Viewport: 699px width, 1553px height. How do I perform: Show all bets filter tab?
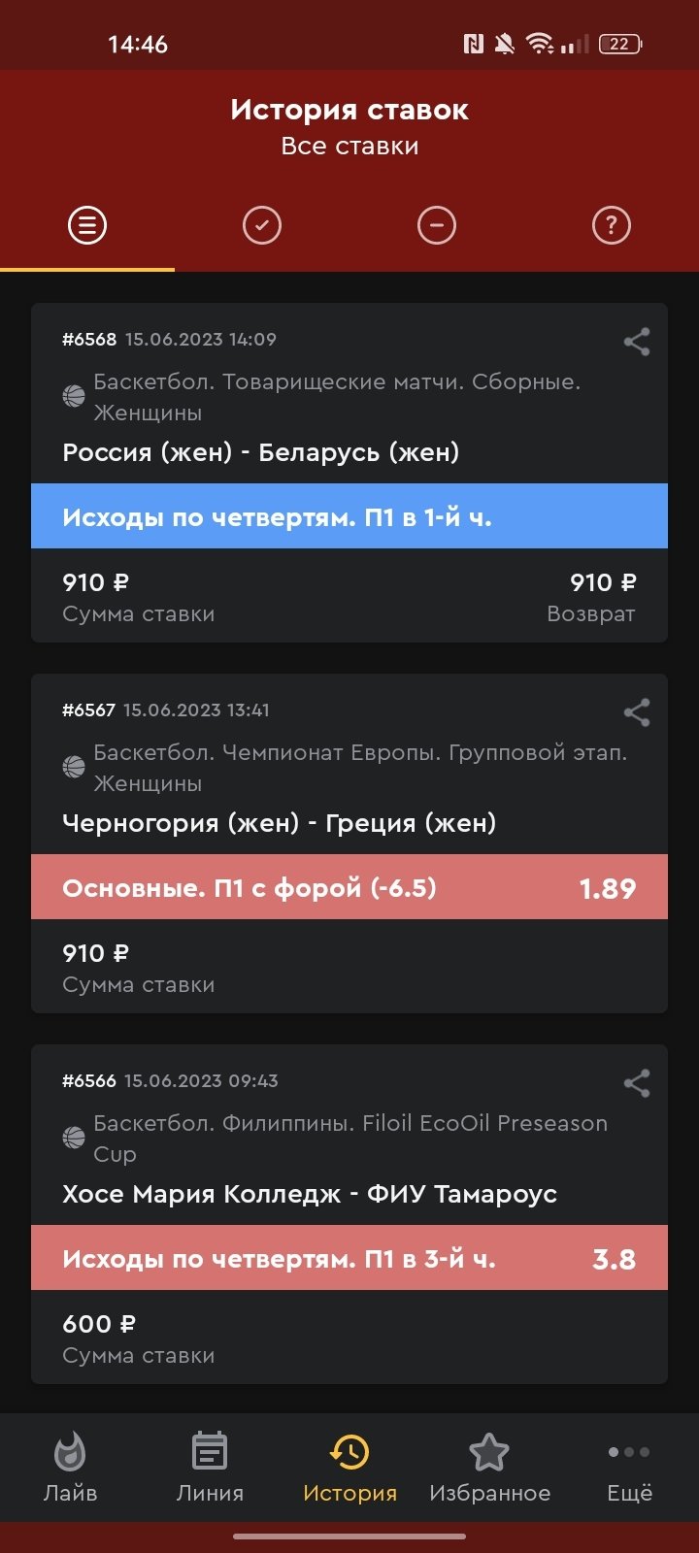pyautogui.click(x=87, y=225)
